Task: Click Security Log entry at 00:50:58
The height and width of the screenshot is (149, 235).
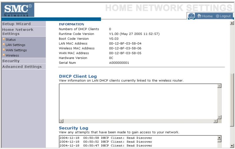Action: [x=106, y=138]
